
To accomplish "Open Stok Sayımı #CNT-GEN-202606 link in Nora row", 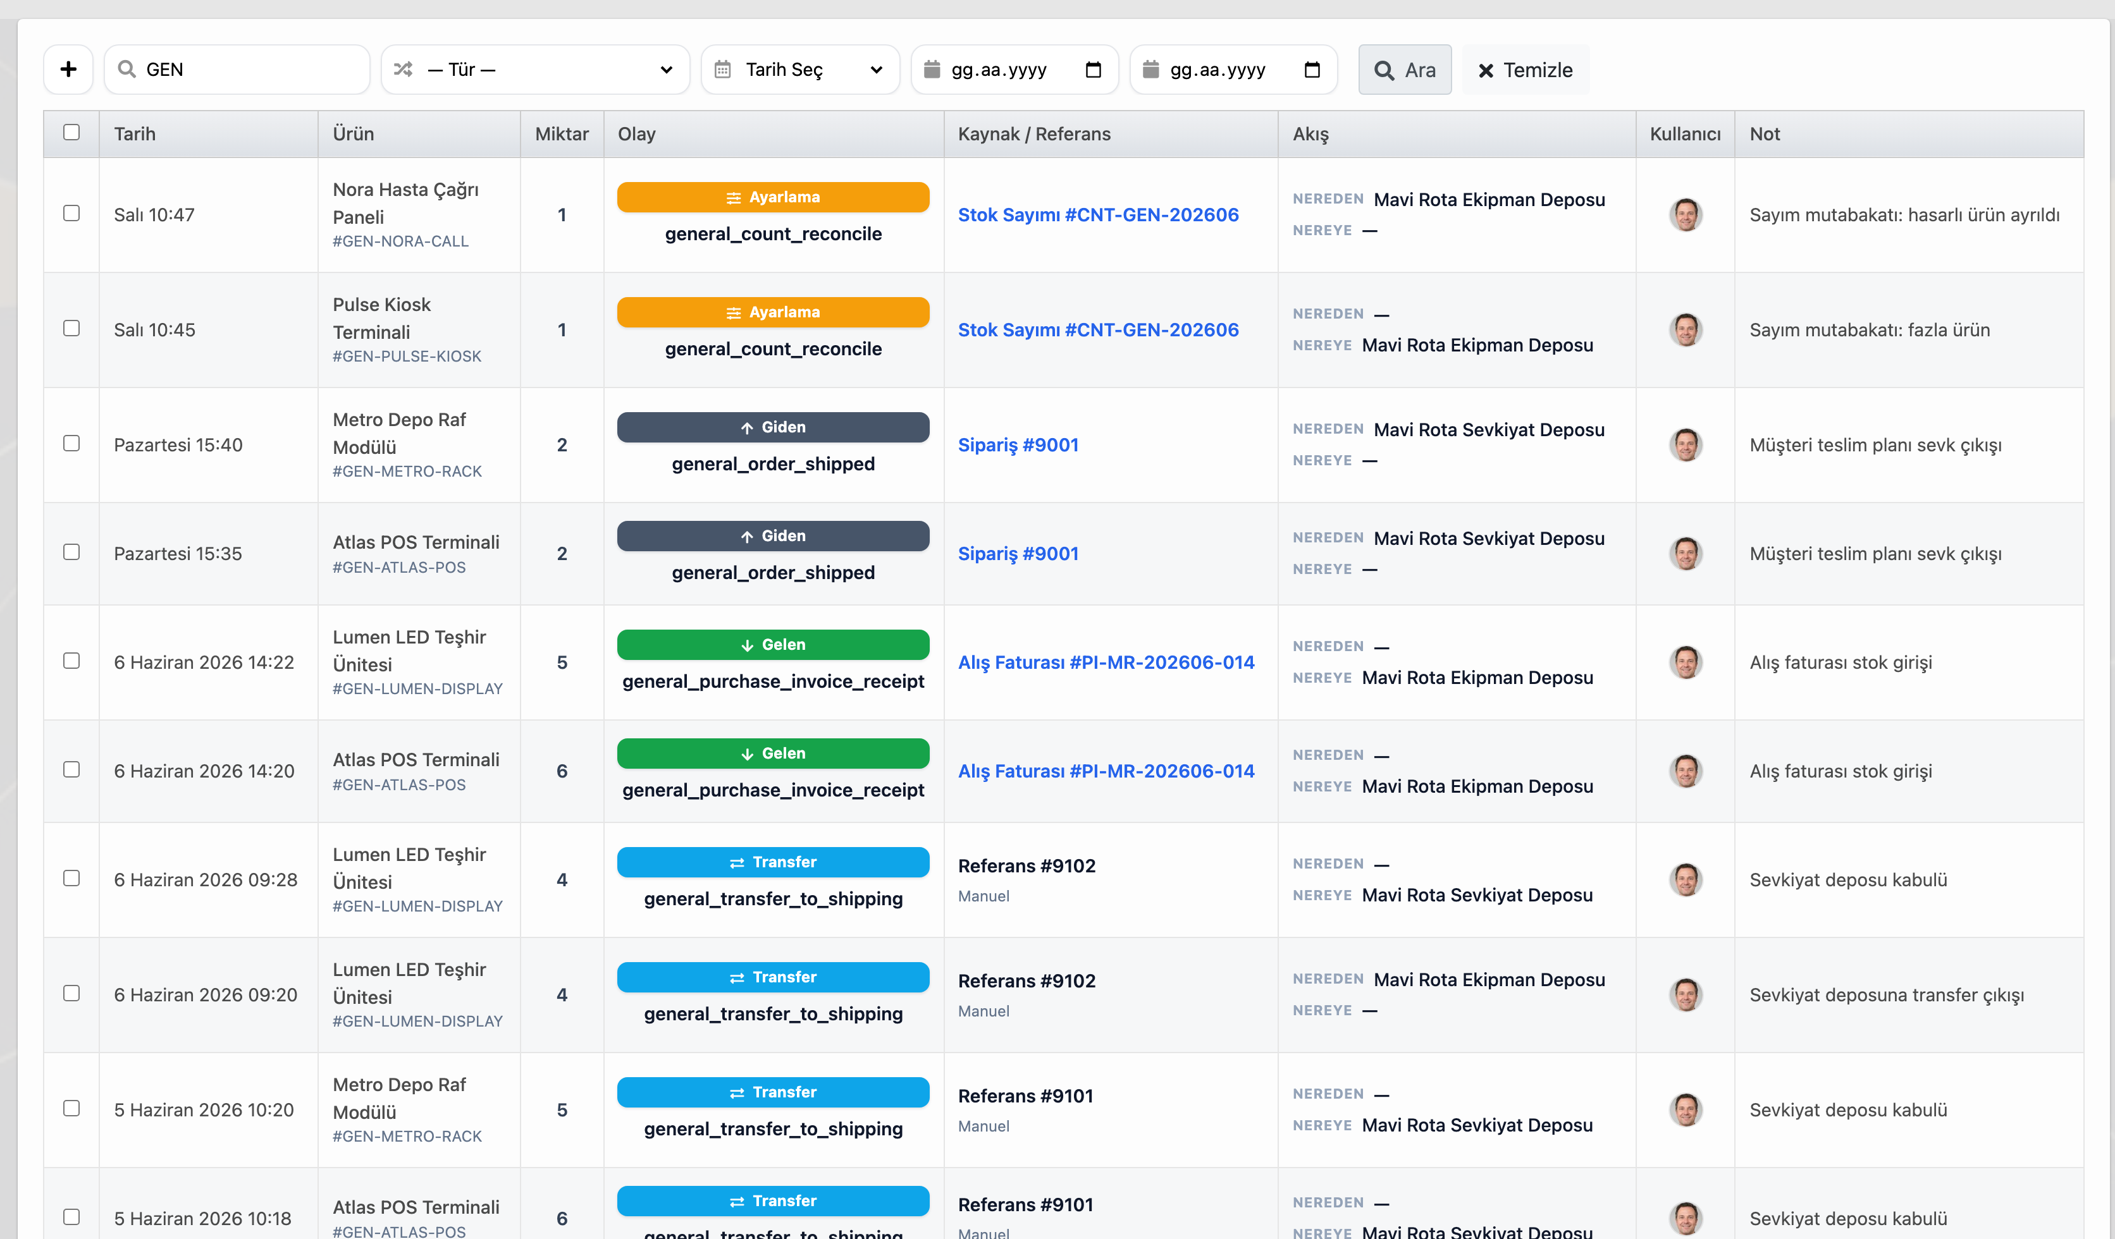I will (x=1098, y=215).
